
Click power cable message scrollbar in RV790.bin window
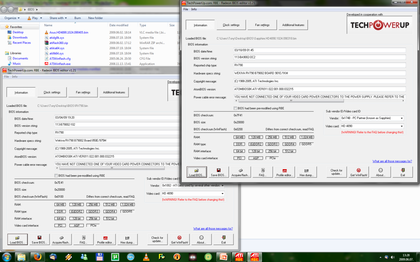(x=112, y=168)
